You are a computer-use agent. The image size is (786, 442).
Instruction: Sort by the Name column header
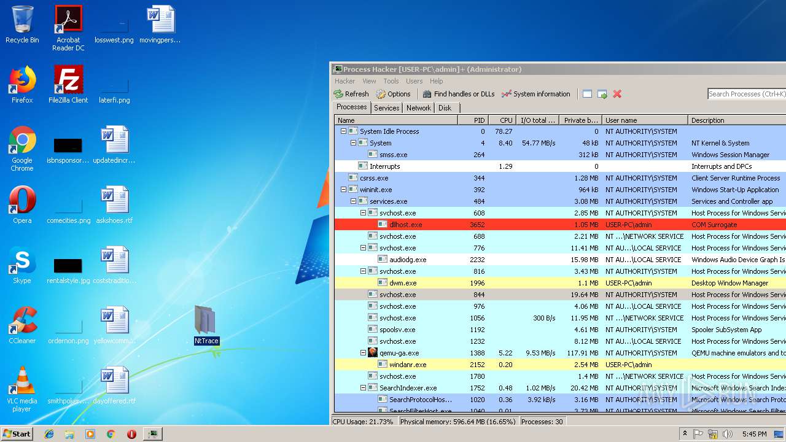(x=396, y=120)
